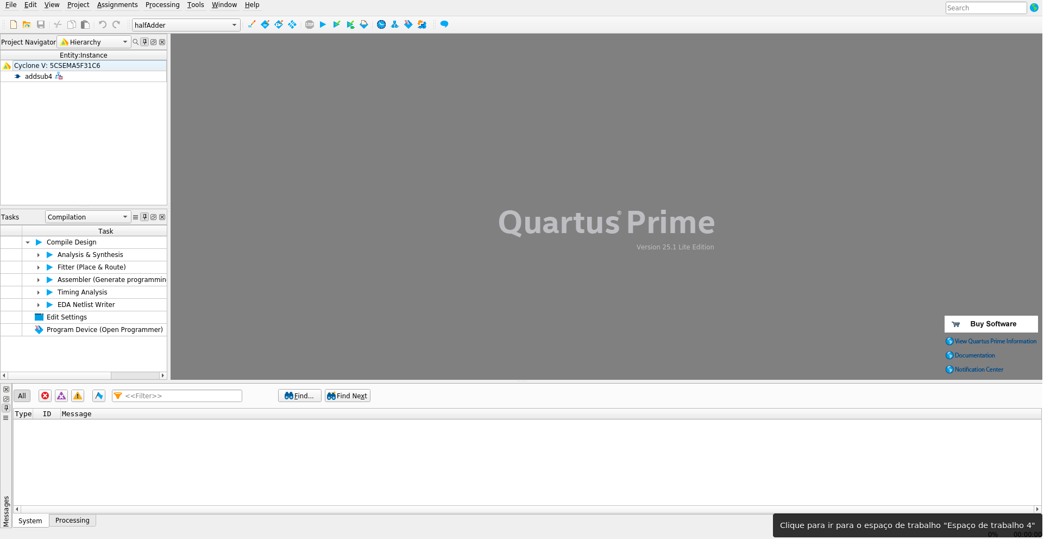
Task: Open the Processing menu
Action: [x=162, y=5]
